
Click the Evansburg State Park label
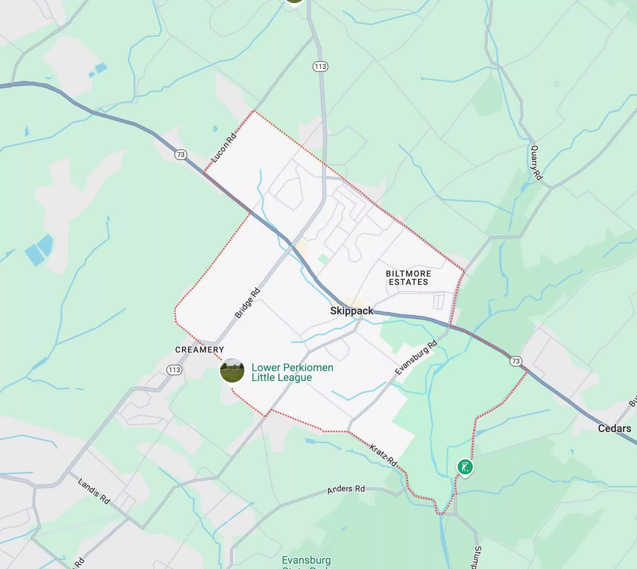click(x=306, y=562)
